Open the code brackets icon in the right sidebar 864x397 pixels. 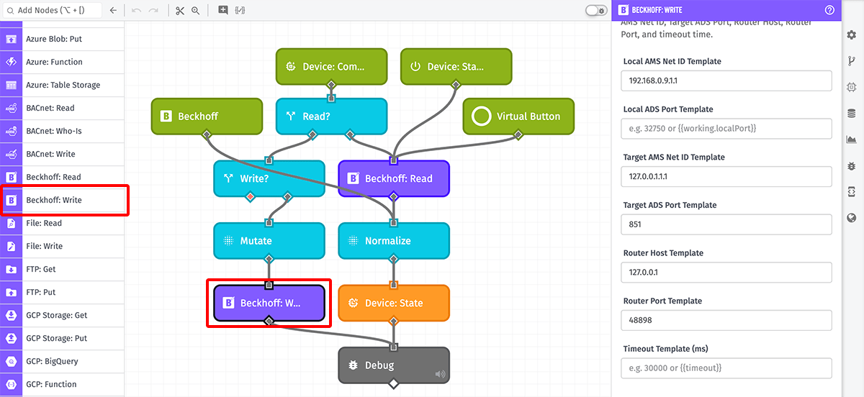tap(852, 192)
